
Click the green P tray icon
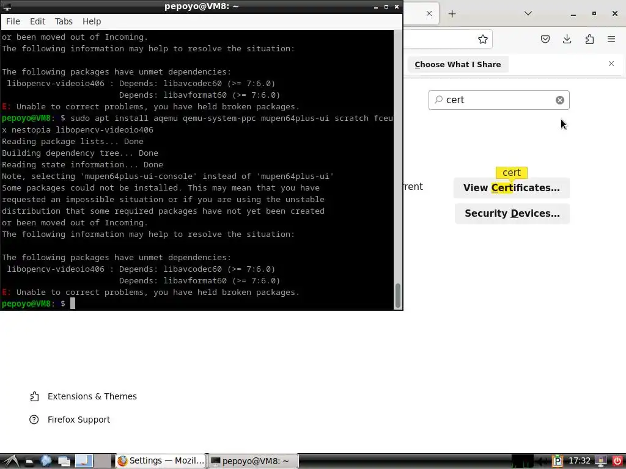click(x=557, y=461)
